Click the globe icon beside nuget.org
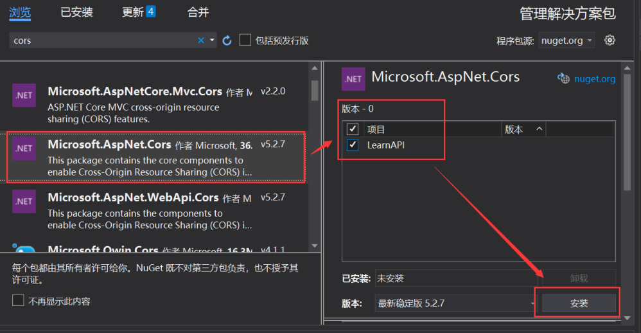 point(563,78)
